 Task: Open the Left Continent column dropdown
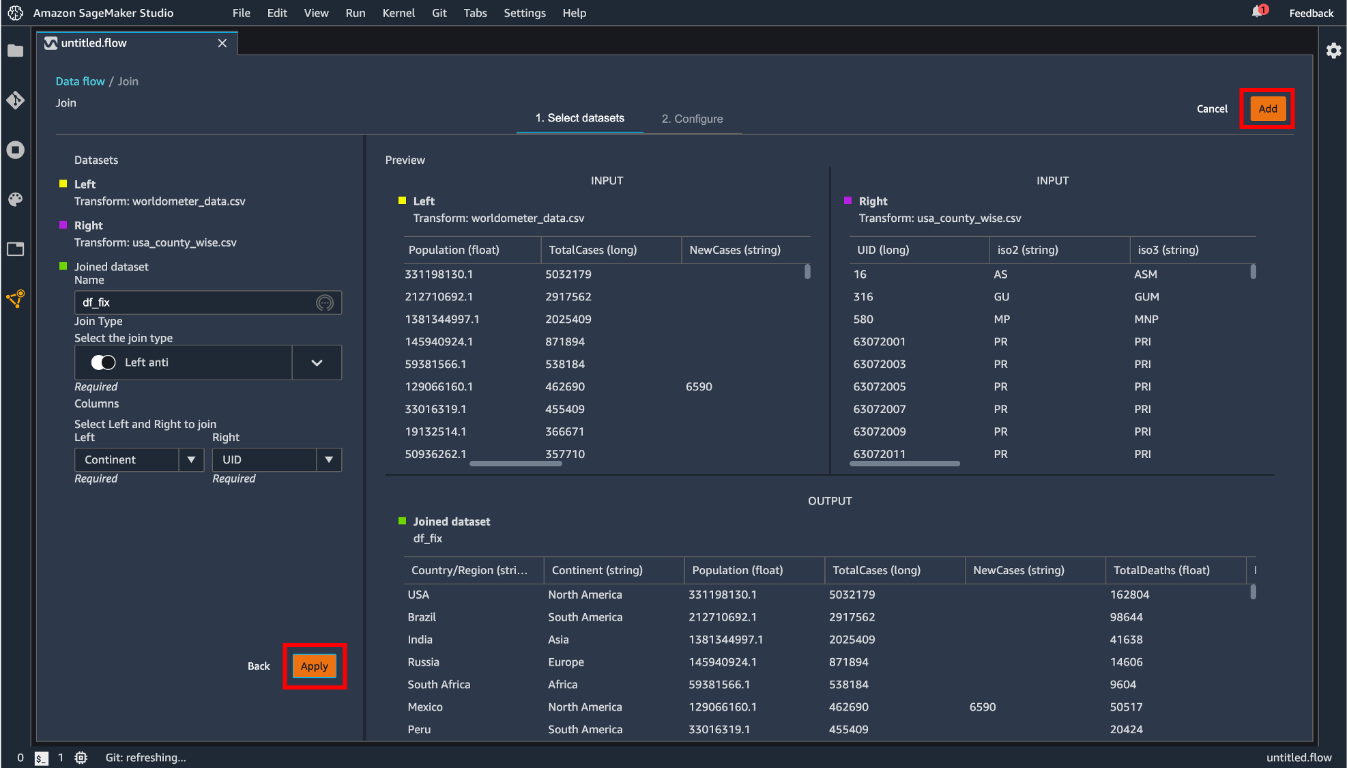point(191,459)
